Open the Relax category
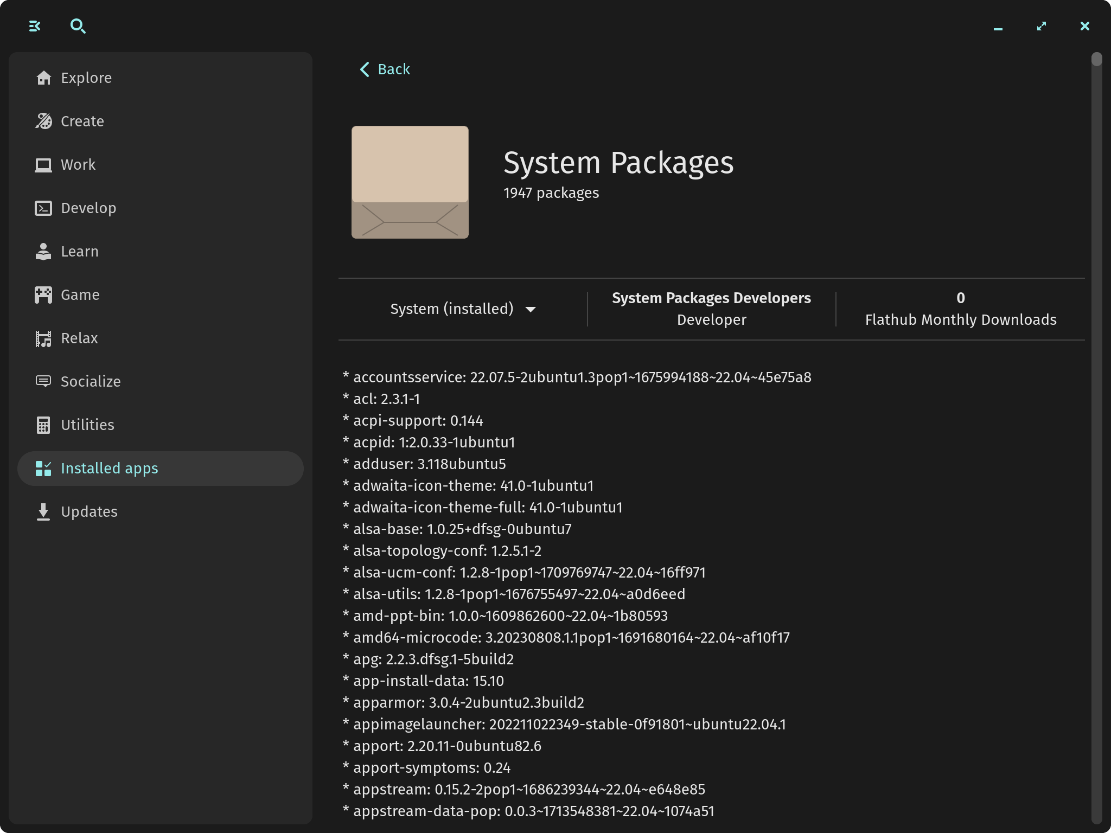 tap(161, 338)
